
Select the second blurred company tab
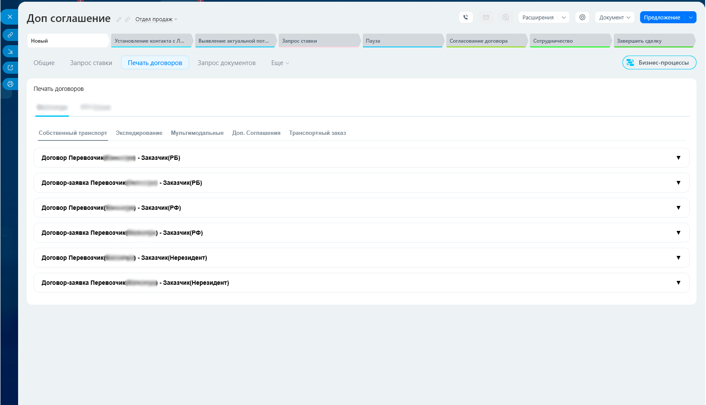(x=96, y=107)
